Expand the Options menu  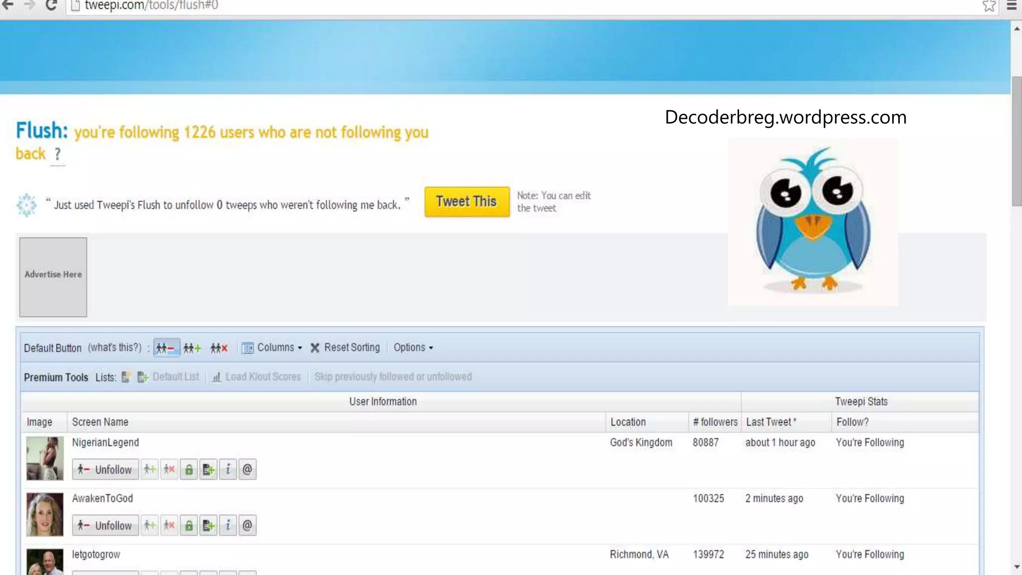(x=413, y=348)
